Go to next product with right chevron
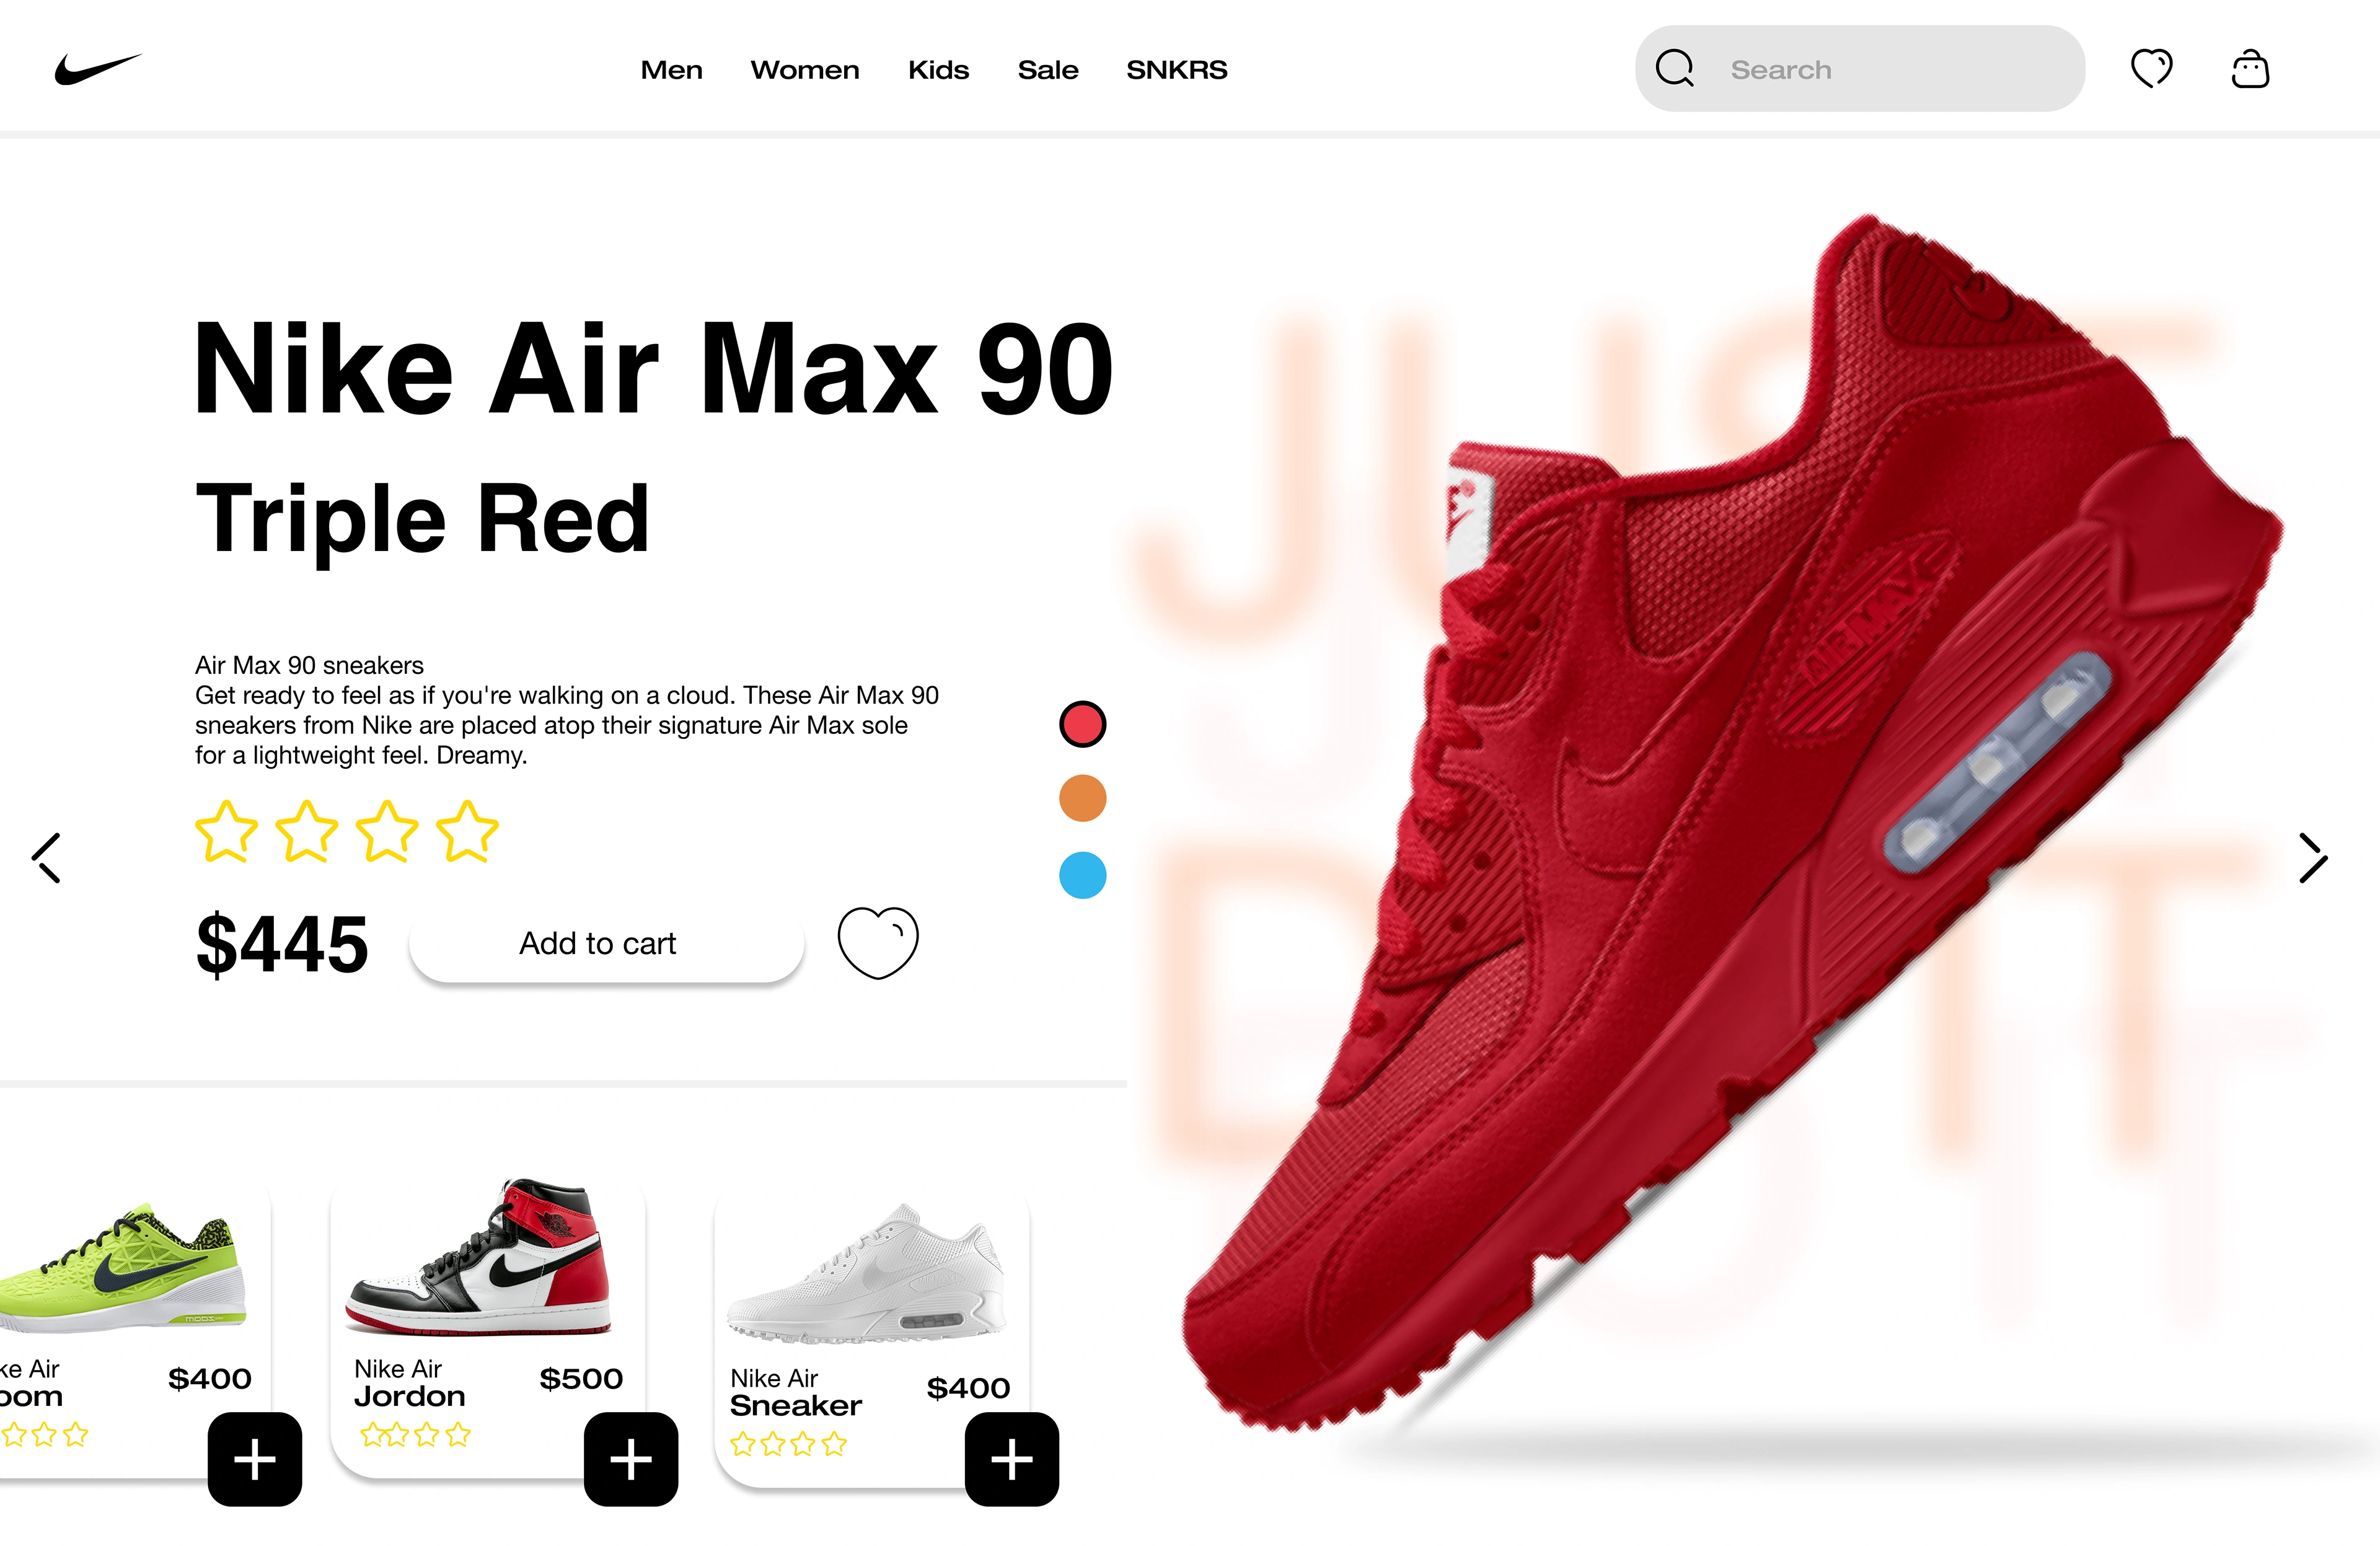 [x=2313, y=858]
